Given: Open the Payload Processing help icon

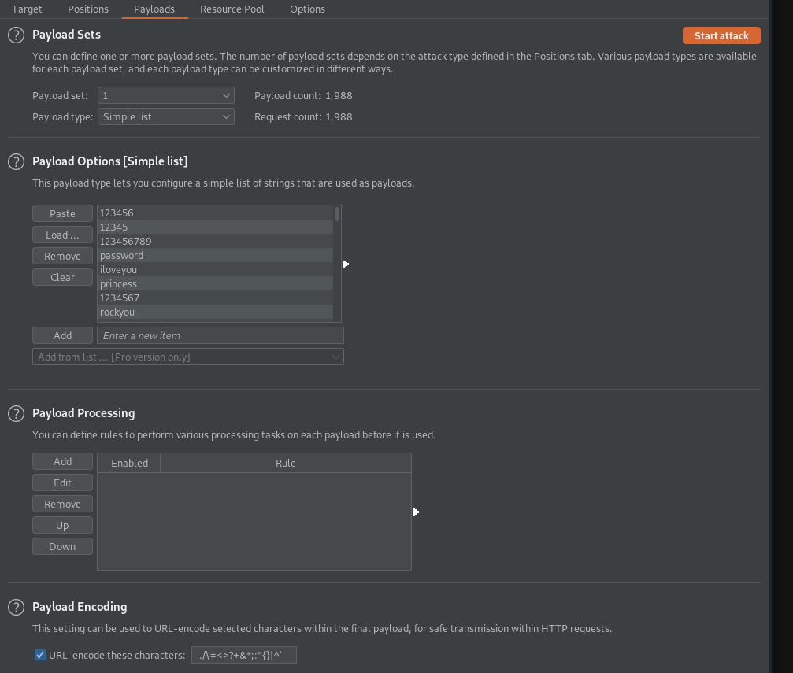Looking at the screenshot, I should click(16, 413).
